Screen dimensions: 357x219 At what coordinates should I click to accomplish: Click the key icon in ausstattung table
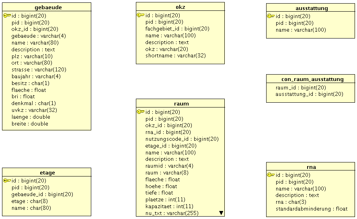(271, 16)
